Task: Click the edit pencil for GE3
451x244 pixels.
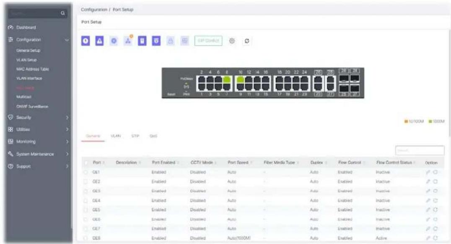Action: click(428, 191)
